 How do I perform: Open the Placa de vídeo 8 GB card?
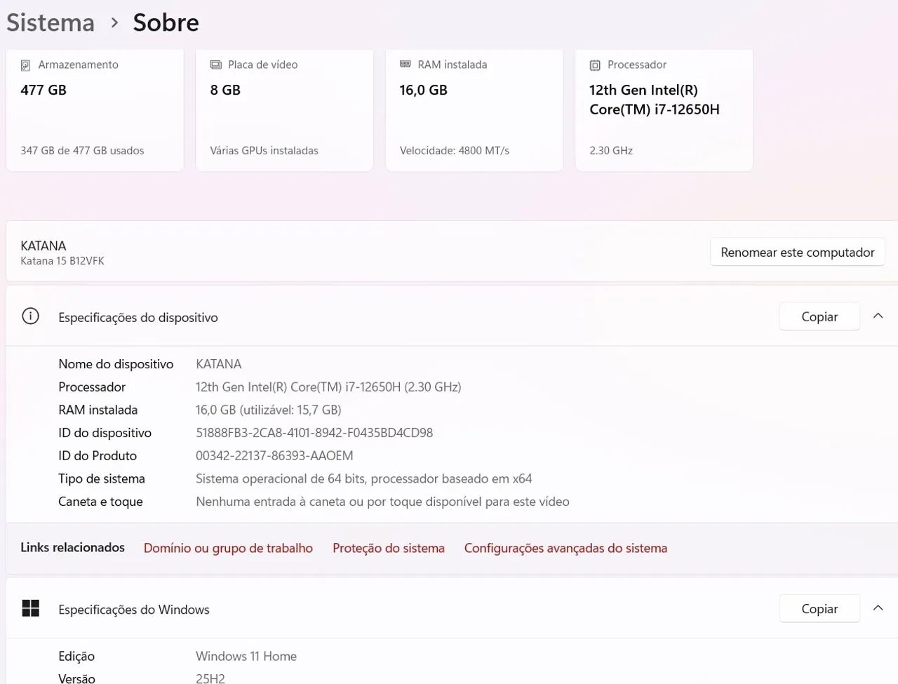284,109
